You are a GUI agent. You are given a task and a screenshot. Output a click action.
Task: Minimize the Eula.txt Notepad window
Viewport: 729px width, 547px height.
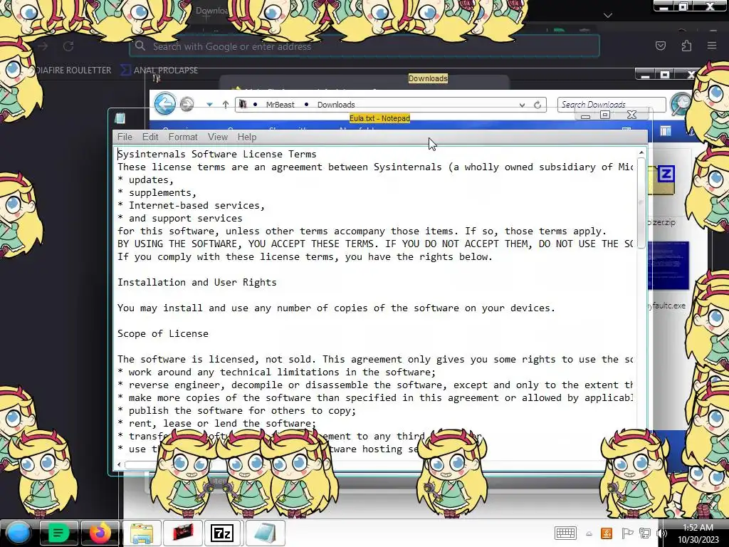pyautogui.click(x=585, y=115)
